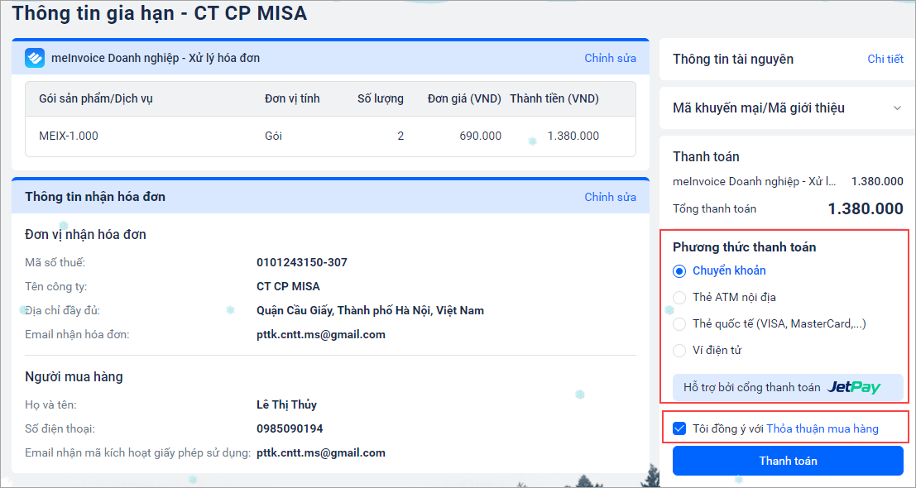Viewport: 916px width, 488px height.
Task: Click tax code 0101243150-307
Action: click(x=302, y=263)
